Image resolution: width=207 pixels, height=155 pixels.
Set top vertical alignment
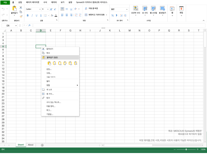pyautogui.click(x=62, y=9)
